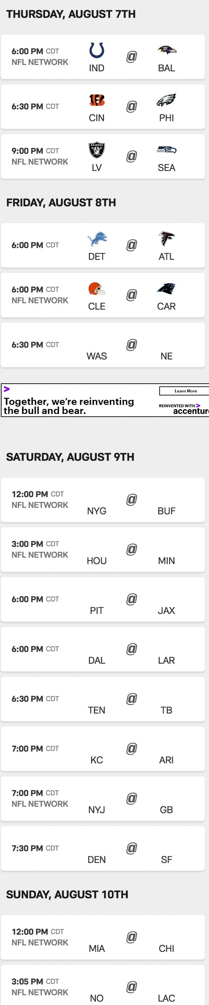This screenshot has height=1005, width=209.
Task: Click the Cleveland Browns helmet logo
Action: point(97,289)
